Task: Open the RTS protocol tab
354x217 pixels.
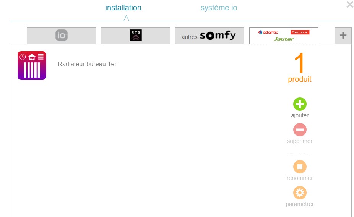Action: (135, 36)
